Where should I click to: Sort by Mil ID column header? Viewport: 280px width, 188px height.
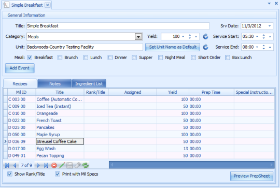(21, 92)
